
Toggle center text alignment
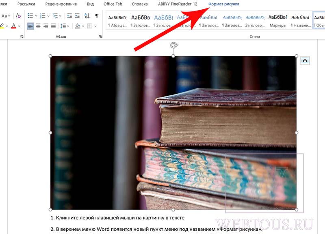pos(38,26)
